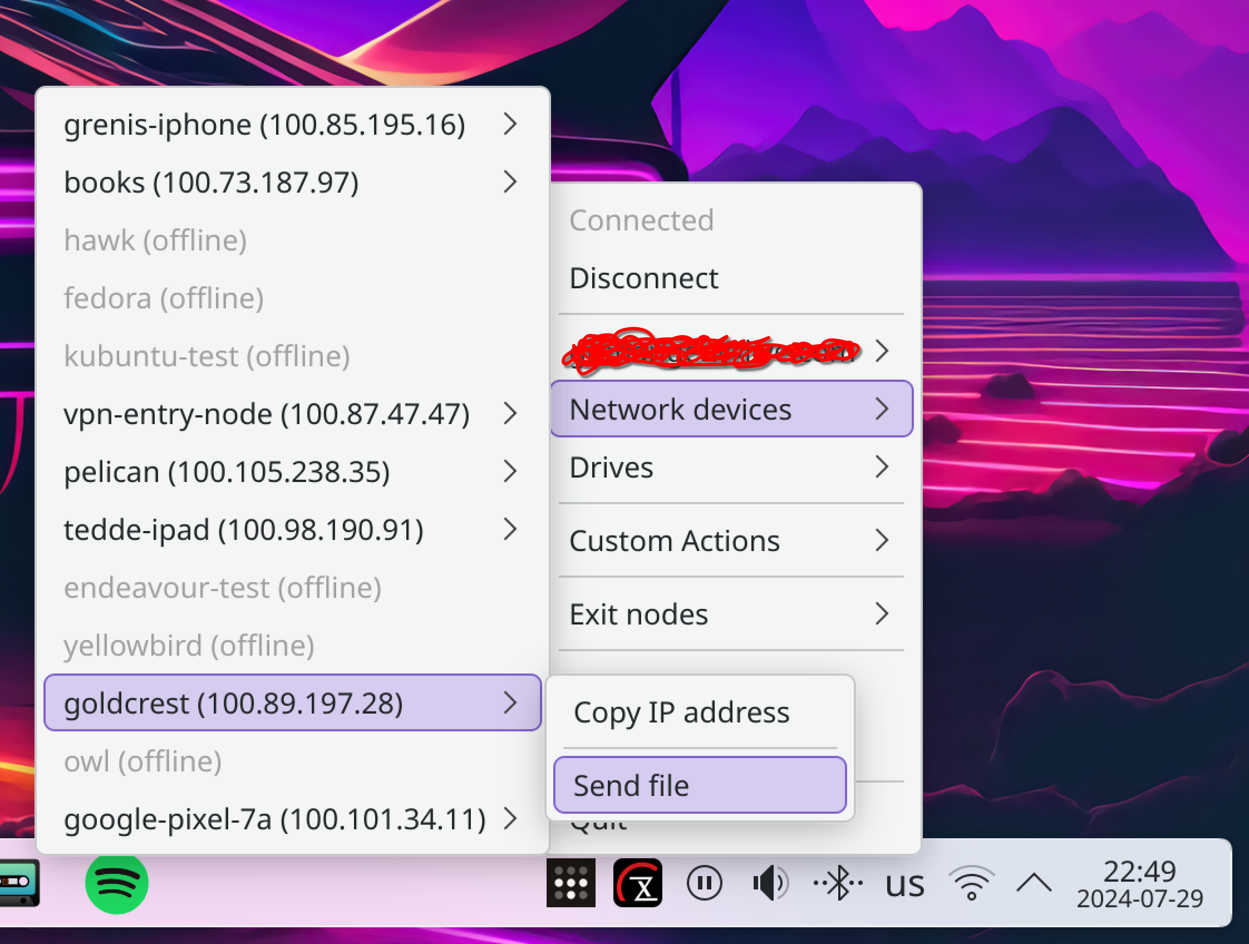Screen dimensions: 1249x944
Task: Open Spotify from the taskbar
Action: (x=116, y=883)
